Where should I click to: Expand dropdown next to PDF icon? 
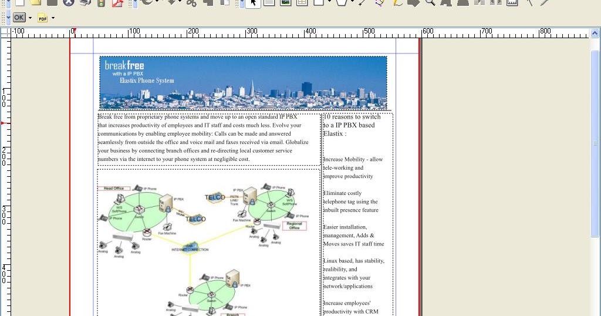(x=53, y=18)
